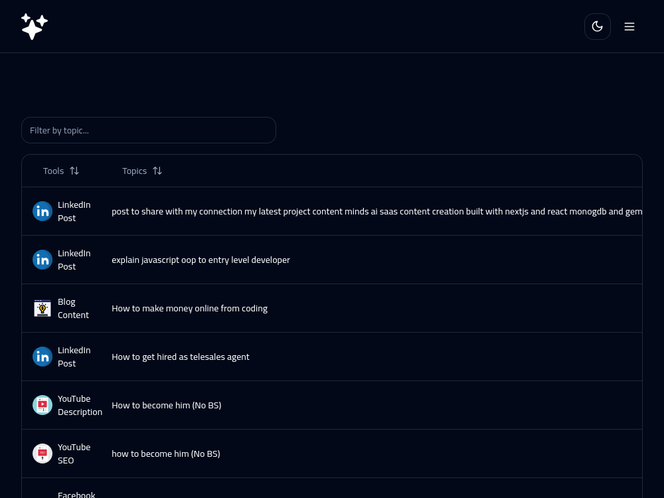
Task: Select 'How to become him (No BS)' description topic
Action: pos(167,405)
